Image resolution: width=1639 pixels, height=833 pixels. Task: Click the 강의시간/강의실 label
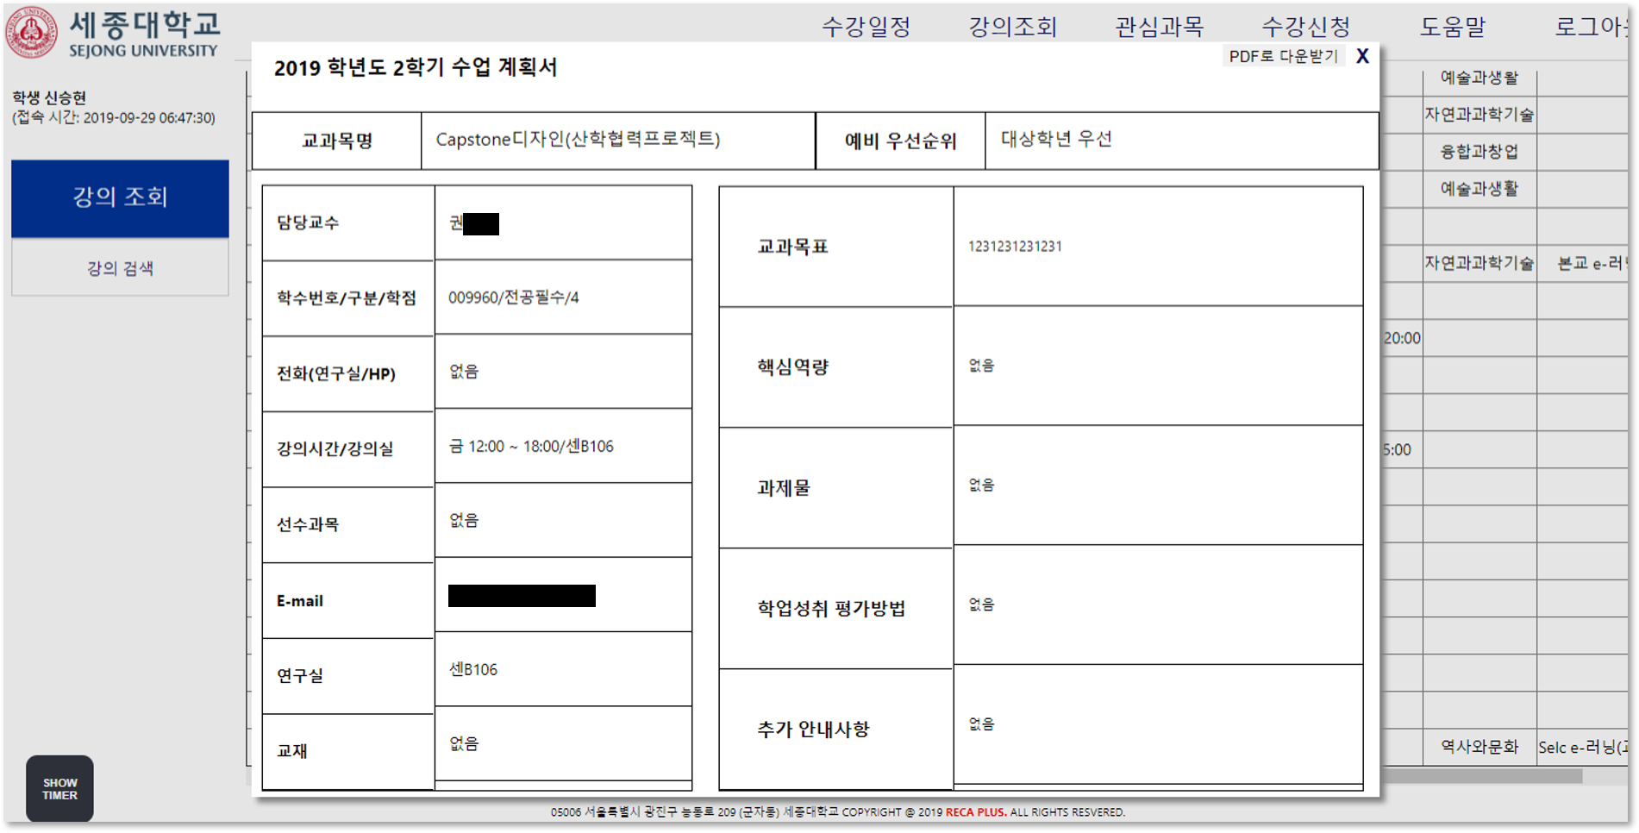tap(335, 448)
